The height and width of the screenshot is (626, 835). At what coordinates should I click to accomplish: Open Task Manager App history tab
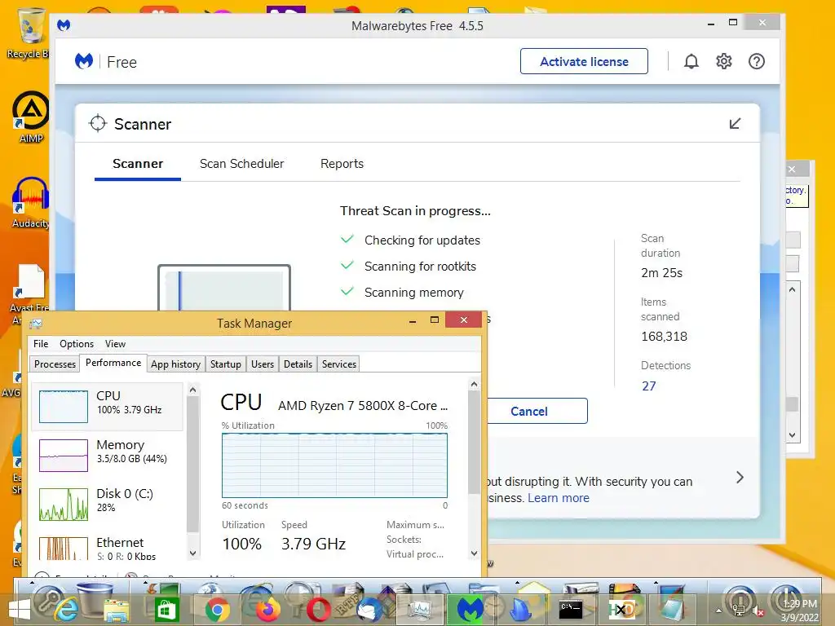(x=176, y=364)
